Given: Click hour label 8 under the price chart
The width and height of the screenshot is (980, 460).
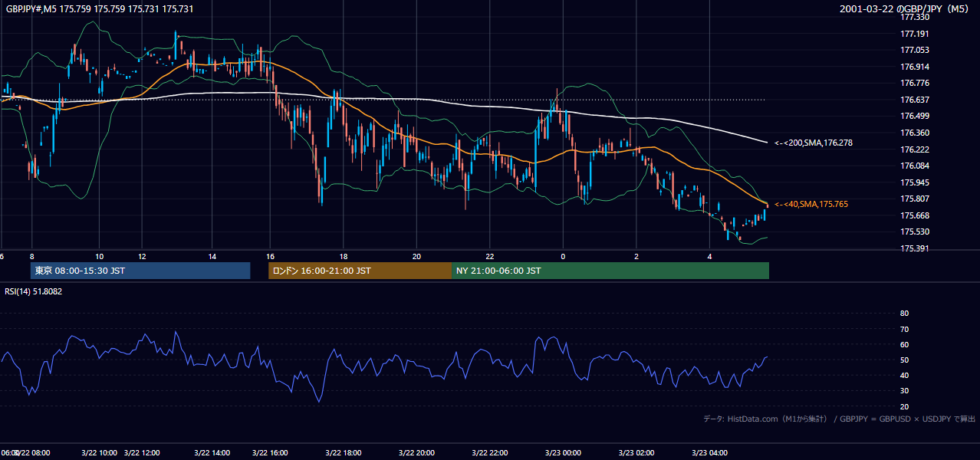Looking at the screenshot, I should click(x=32, y=256).
